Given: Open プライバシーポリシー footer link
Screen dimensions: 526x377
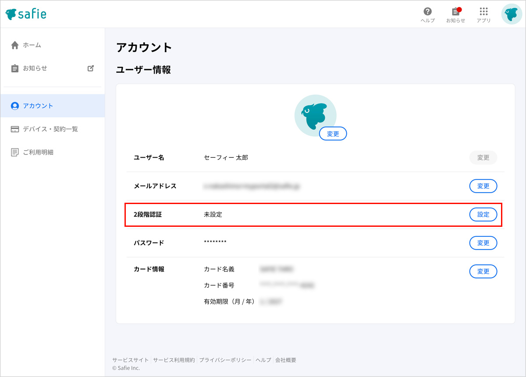Looking at the screenshot, I should (225, 360).
